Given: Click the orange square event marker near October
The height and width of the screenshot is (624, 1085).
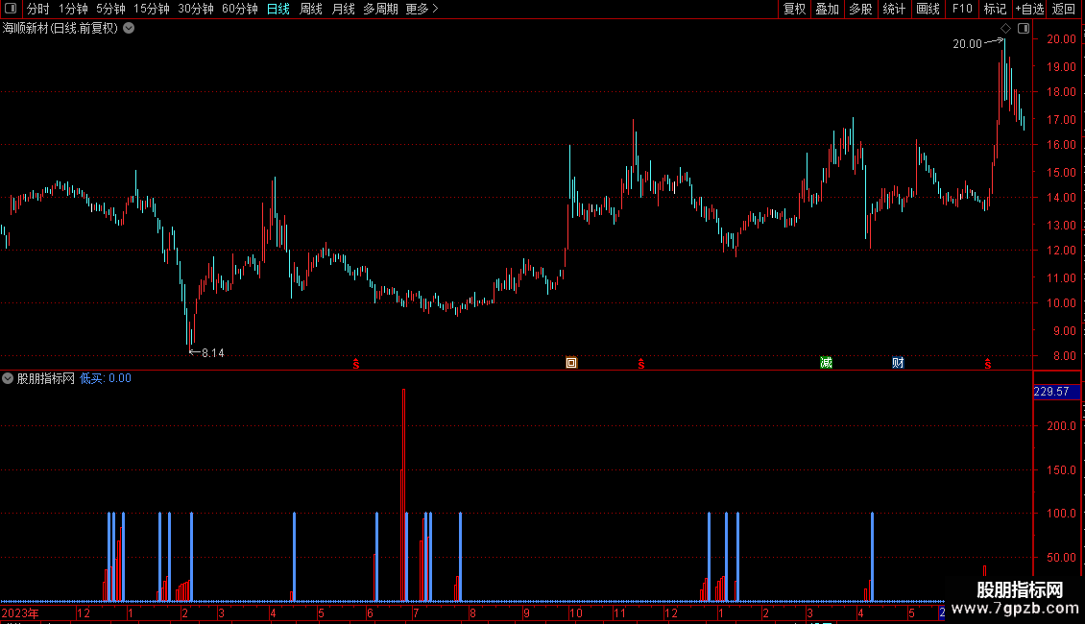Looking at the screenshot, I should (x=571, y=363).
